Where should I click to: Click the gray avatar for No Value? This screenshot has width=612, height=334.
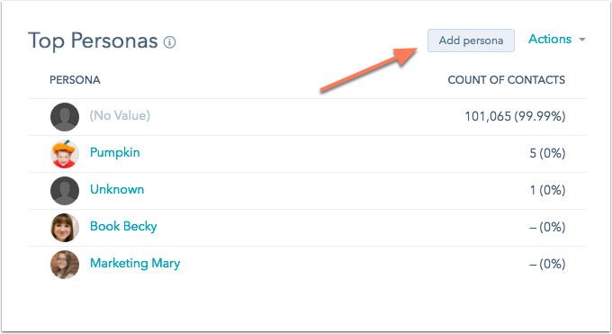[65, 117]
